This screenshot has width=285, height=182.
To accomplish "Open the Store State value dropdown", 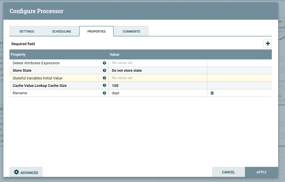I will coord(157,70).
